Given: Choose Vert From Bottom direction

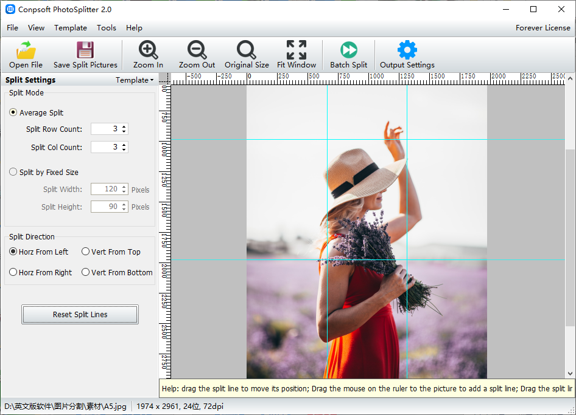Looking at the screenshot, I should pyautogui.click(x=86, y=272).
